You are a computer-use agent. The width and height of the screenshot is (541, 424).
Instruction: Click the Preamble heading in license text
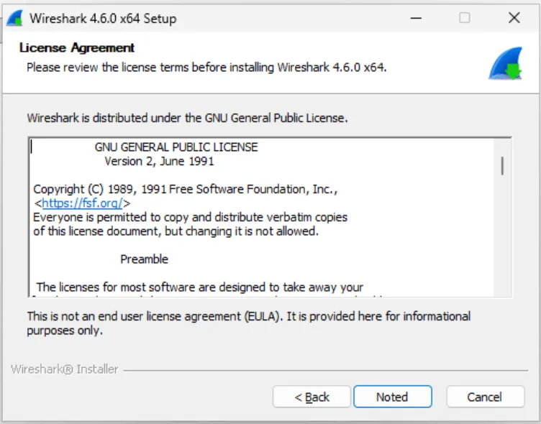(144, 259)
